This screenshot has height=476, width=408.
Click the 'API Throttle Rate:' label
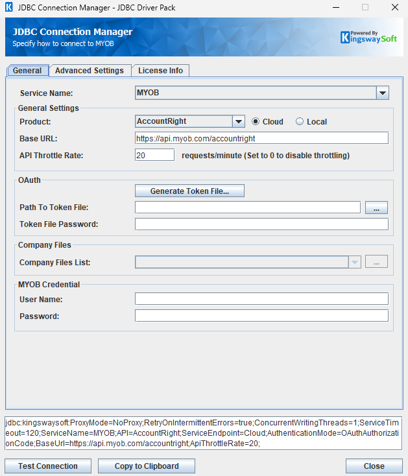[x=51, y=156]
